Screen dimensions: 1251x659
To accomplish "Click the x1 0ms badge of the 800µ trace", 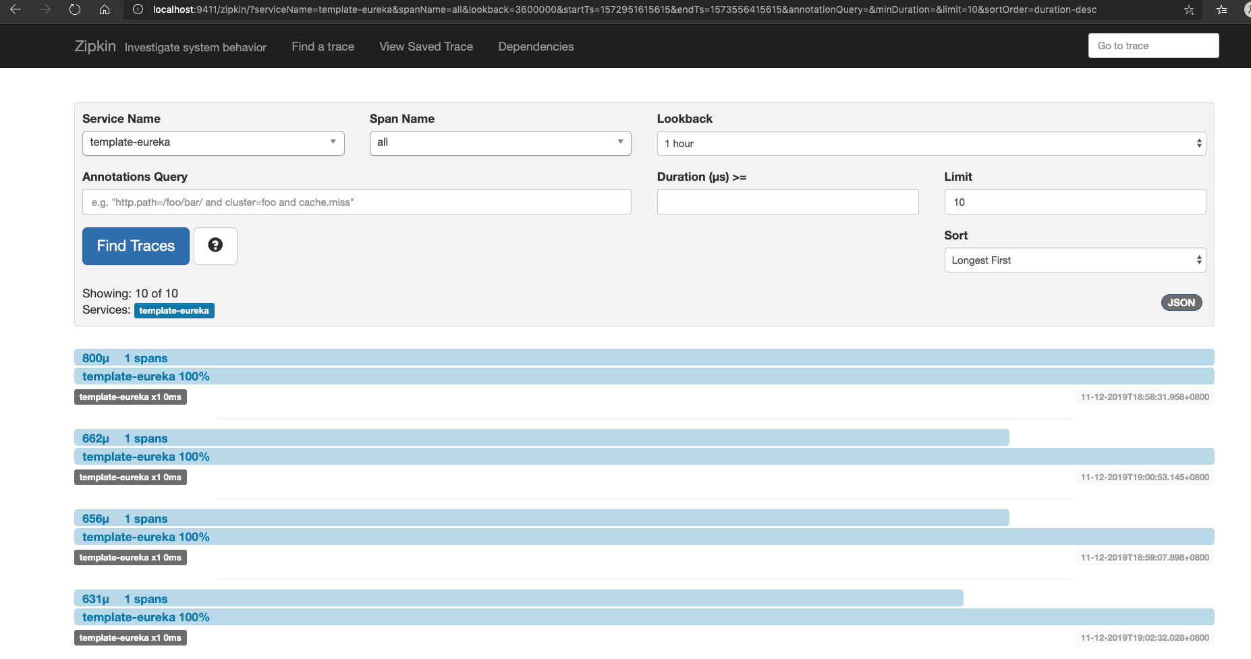I will coord(130,397).
